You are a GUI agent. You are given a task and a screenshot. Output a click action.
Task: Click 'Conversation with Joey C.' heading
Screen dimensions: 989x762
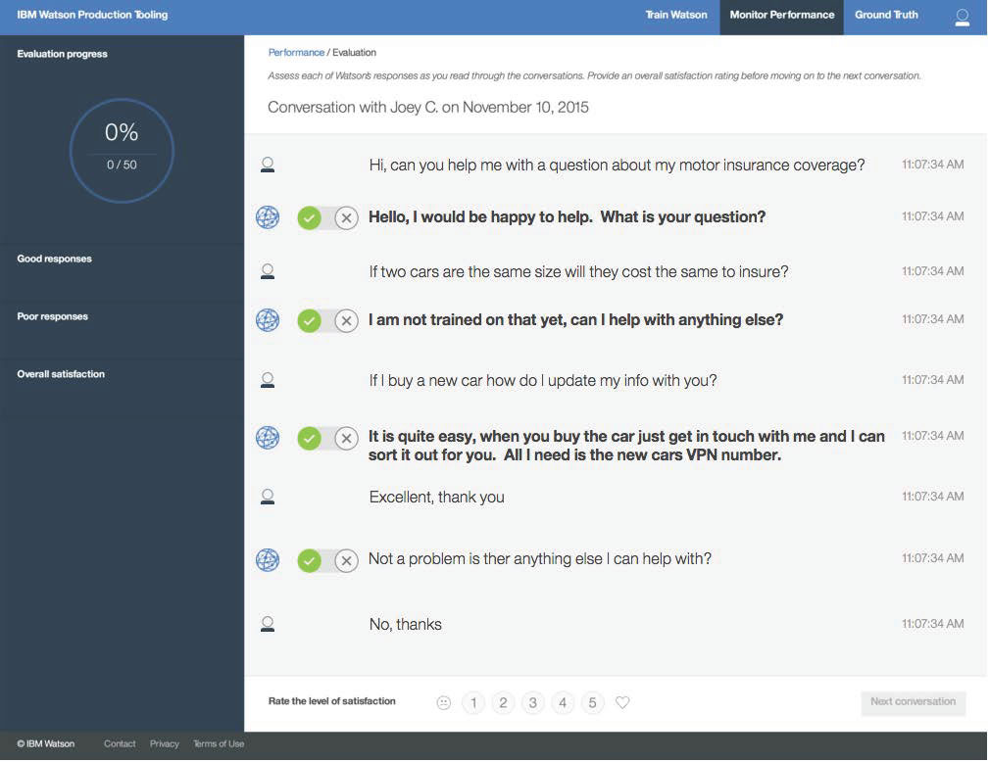point(427,107)
